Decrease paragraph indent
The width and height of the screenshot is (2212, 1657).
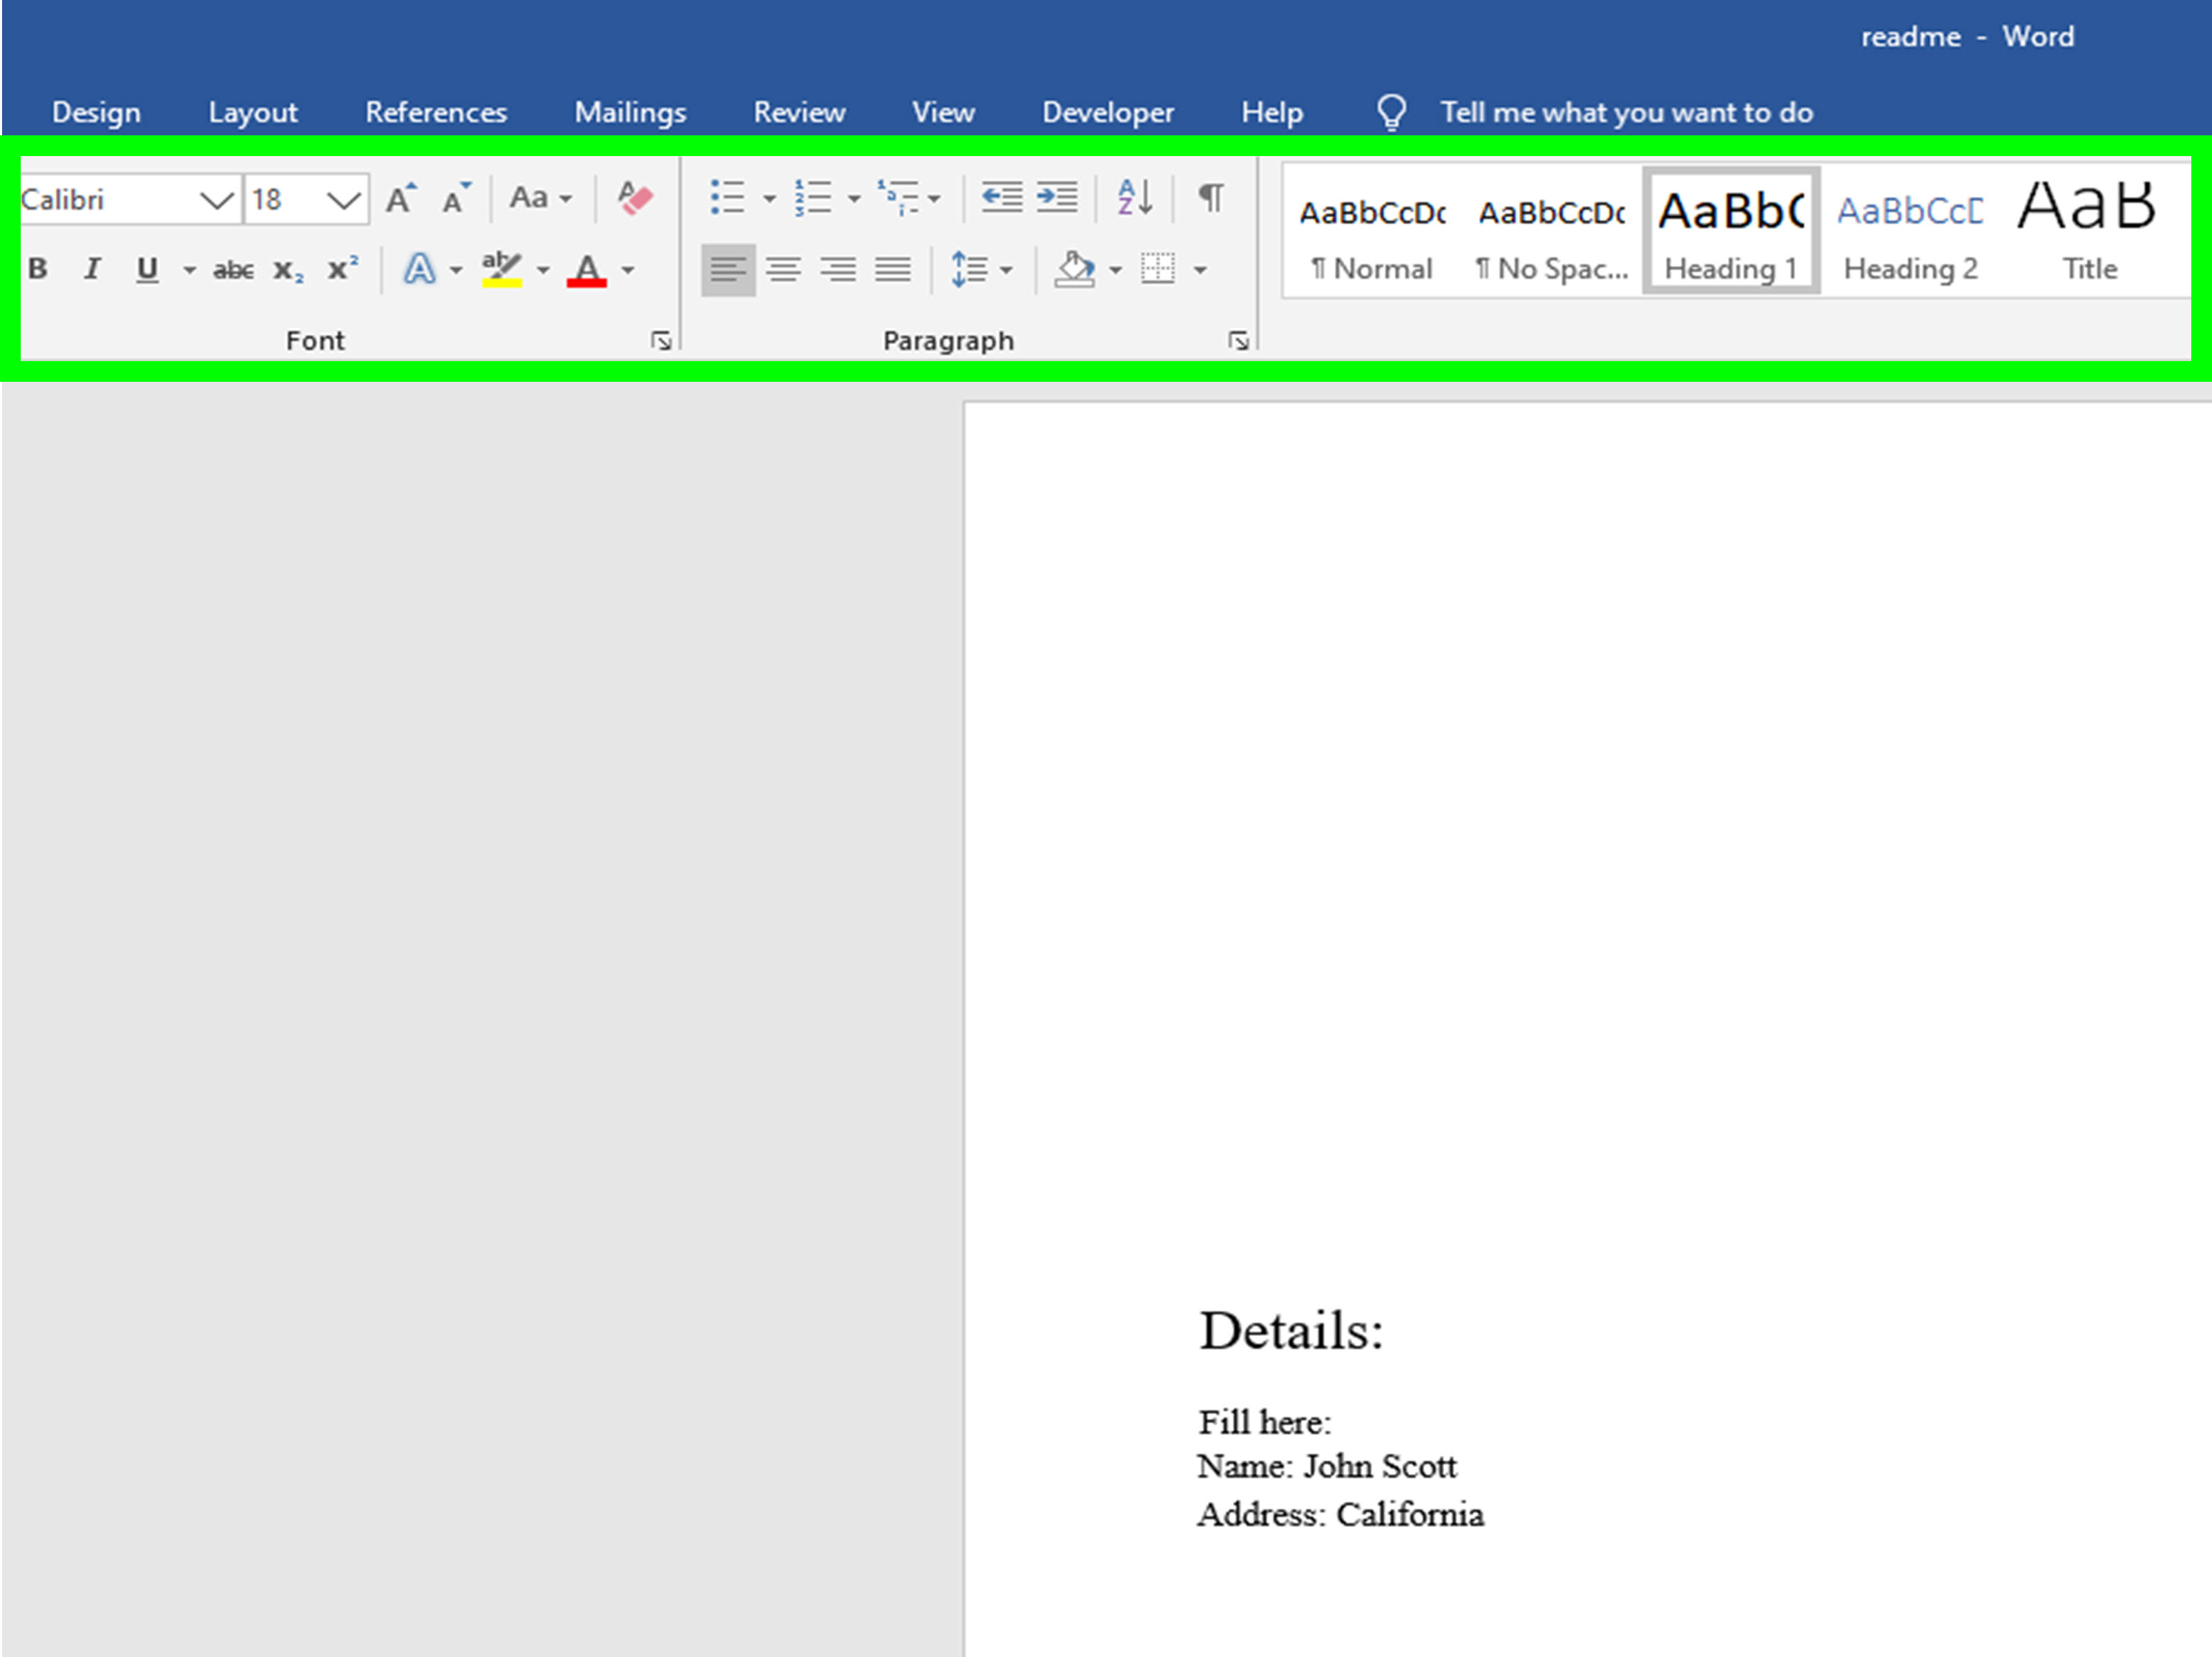coord(1001,197)
